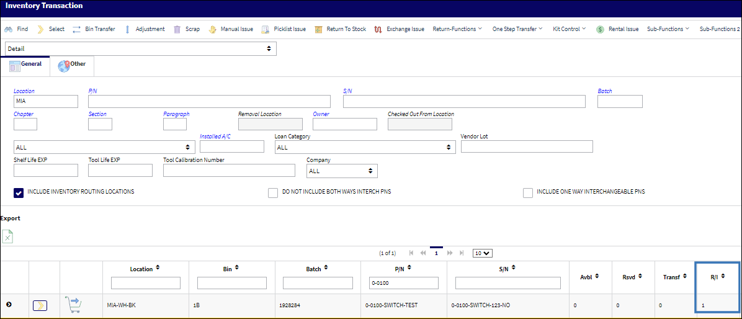Select the 0-0100-SWITCH-TEST row arrow button

(x=40, y=306)
